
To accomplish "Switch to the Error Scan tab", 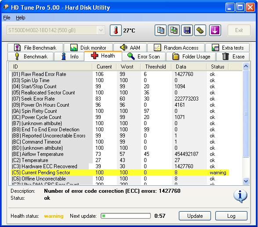I will click(x=144, y=56).
